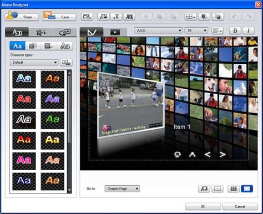
Task: Select the single frame view icon
Action: pyautogui.click(x=247, y=188)
